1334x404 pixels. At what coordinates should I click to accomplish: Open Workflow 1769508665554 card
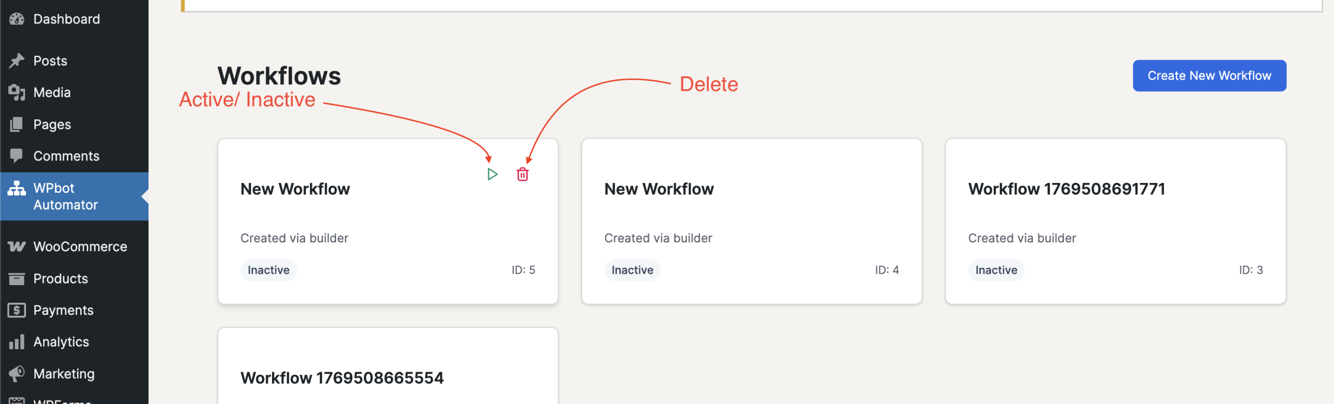click(342, 378)
